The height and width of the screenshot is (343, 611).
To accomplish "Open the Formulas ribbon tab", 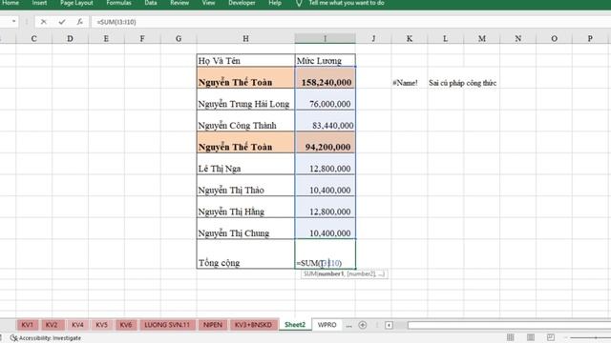I will [118, 3].
